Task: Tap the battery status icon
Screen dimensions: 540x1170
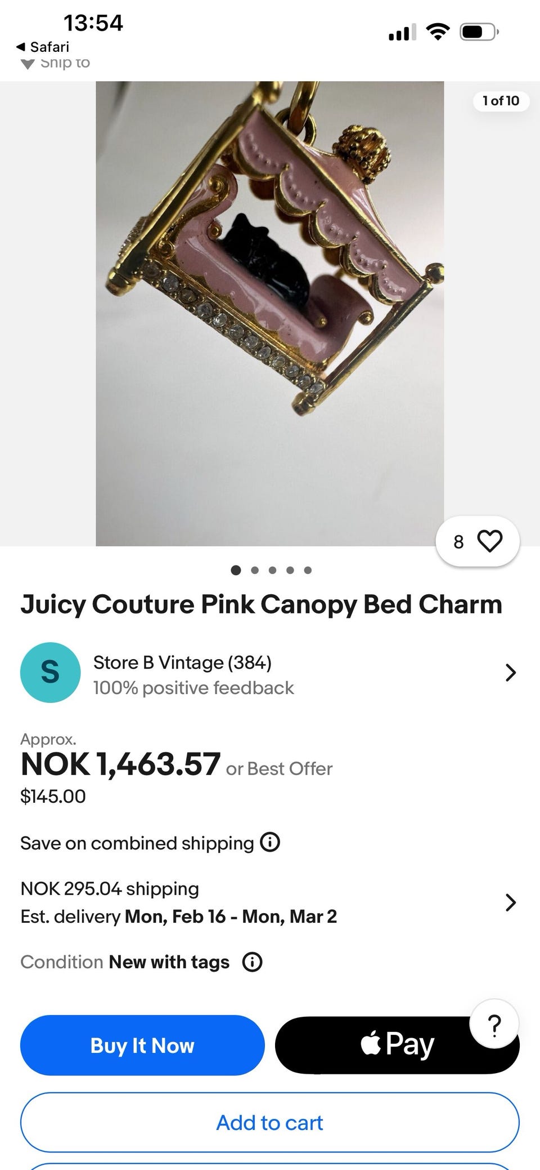Action: (x=478, y=32)
